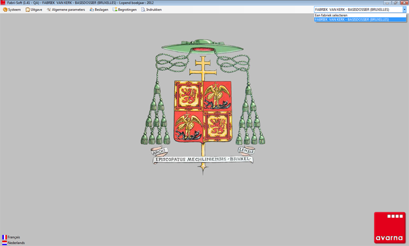Restore down the Fabri-Soft window
The height and width of the screenshot is (246, 409).
coord(395,3)
